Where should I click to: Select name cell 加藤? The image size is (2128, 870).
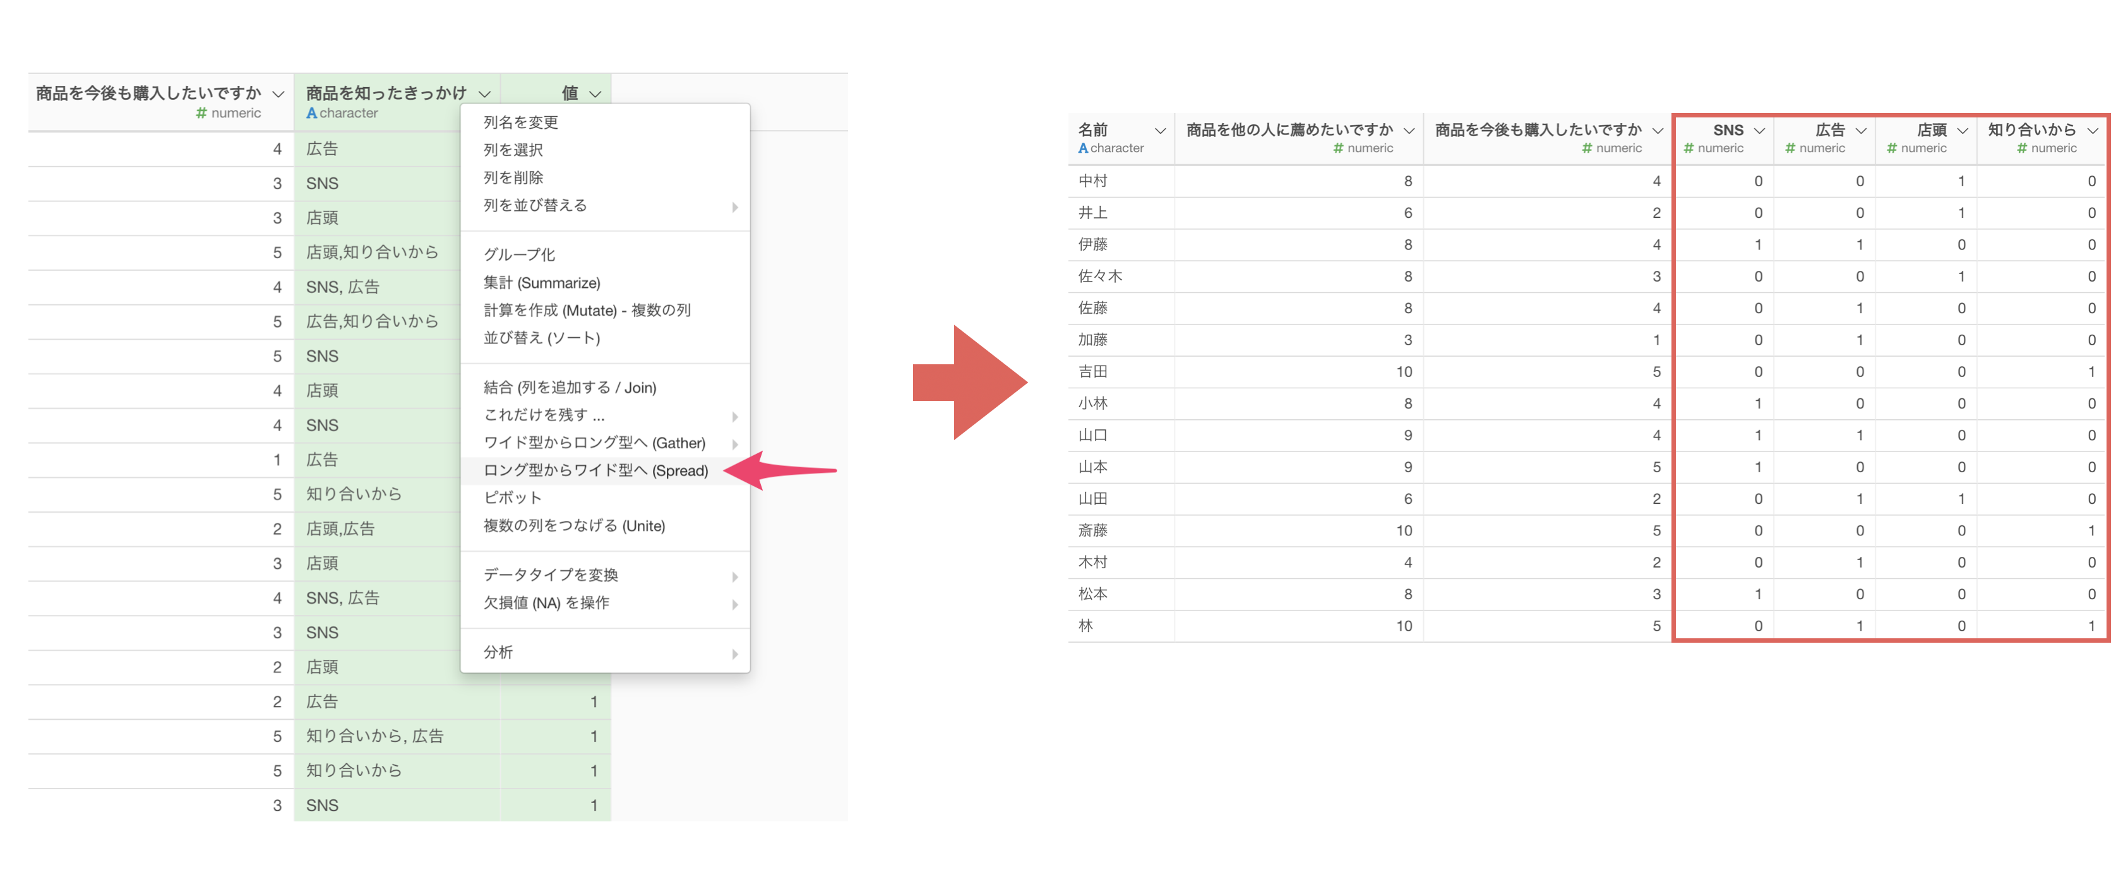(1092, 340)
